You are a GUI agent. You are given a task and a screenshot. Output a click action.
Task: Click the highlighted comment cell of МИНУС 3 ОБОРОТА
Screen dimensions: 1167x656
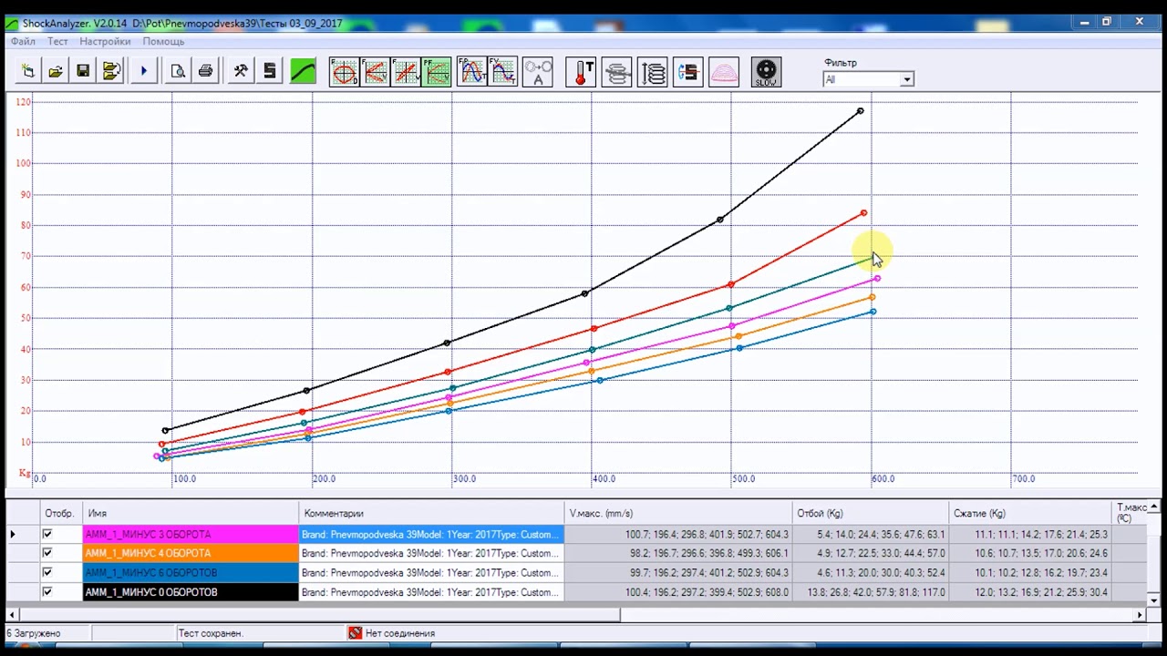(x=431, y=535)
